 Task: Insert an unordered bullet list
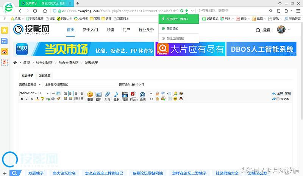pyautogui.click(x=81, y=99)
